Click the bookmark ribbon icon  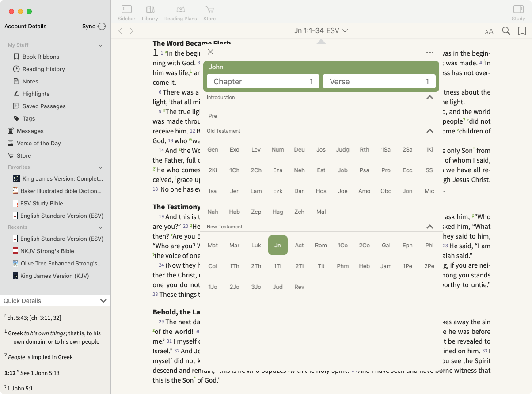click(x=522, y=31)
